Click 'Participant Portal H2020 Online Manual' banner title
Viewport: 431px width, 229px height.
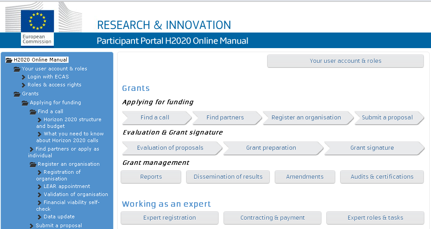pyautogui.click(x=172, y=41)
